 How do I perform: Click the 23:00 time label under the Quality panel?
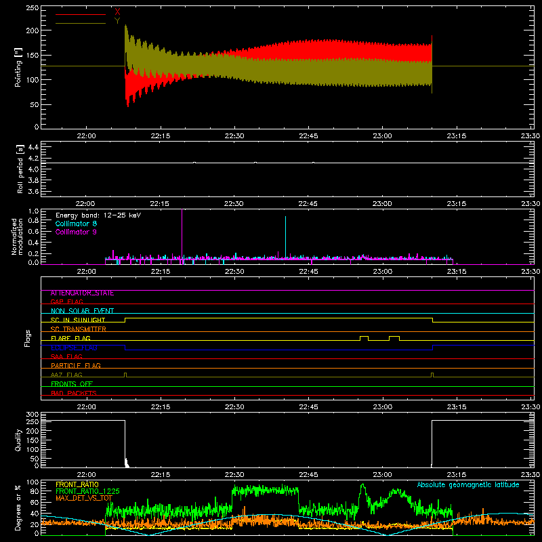point(382,475)
